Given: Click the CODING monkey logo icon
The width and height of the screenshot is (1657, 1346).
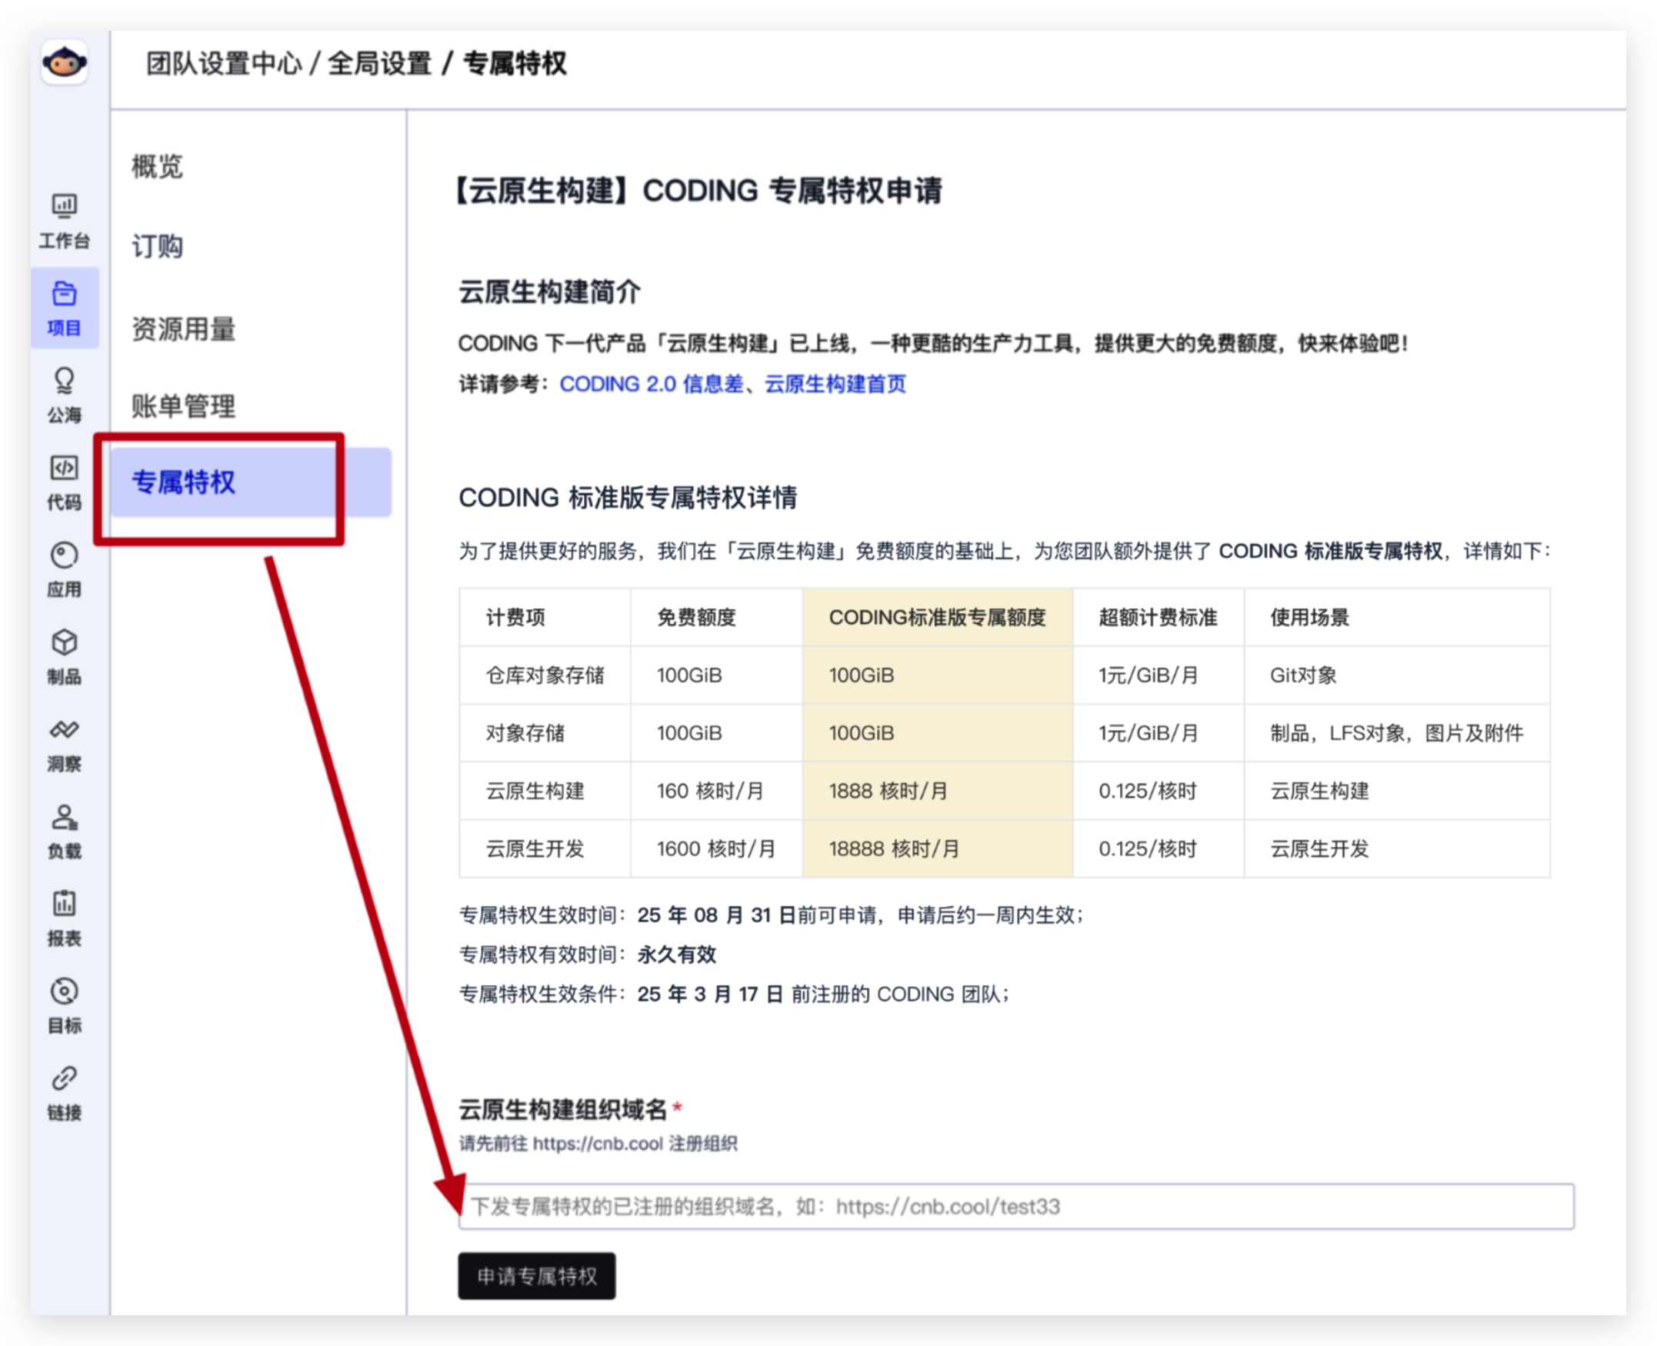Looking at the screenshot, I should tap(65, 62).
